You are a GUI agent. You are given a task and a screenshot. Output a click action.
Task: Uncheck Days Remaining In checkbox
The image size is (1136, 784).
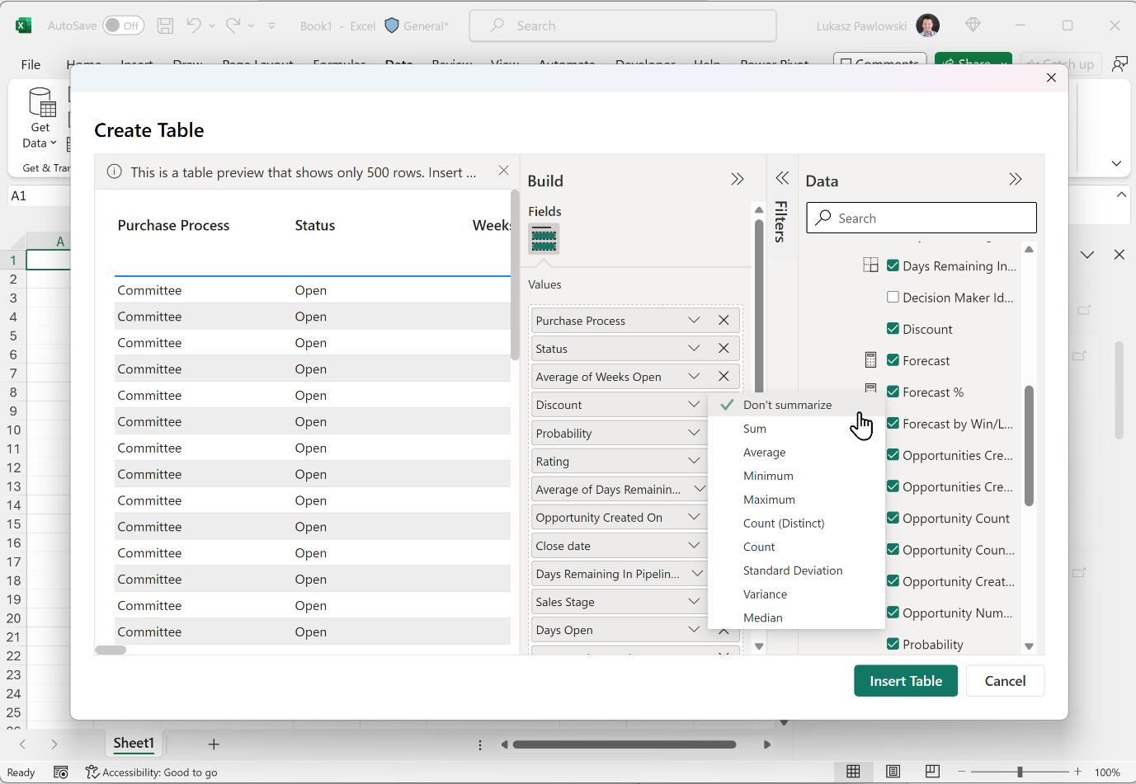click(x=893, y=265)
